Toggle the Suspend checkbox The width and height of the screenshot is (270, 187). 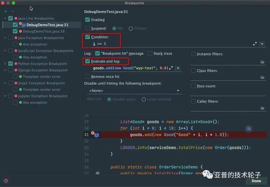[x=87, y=28]
